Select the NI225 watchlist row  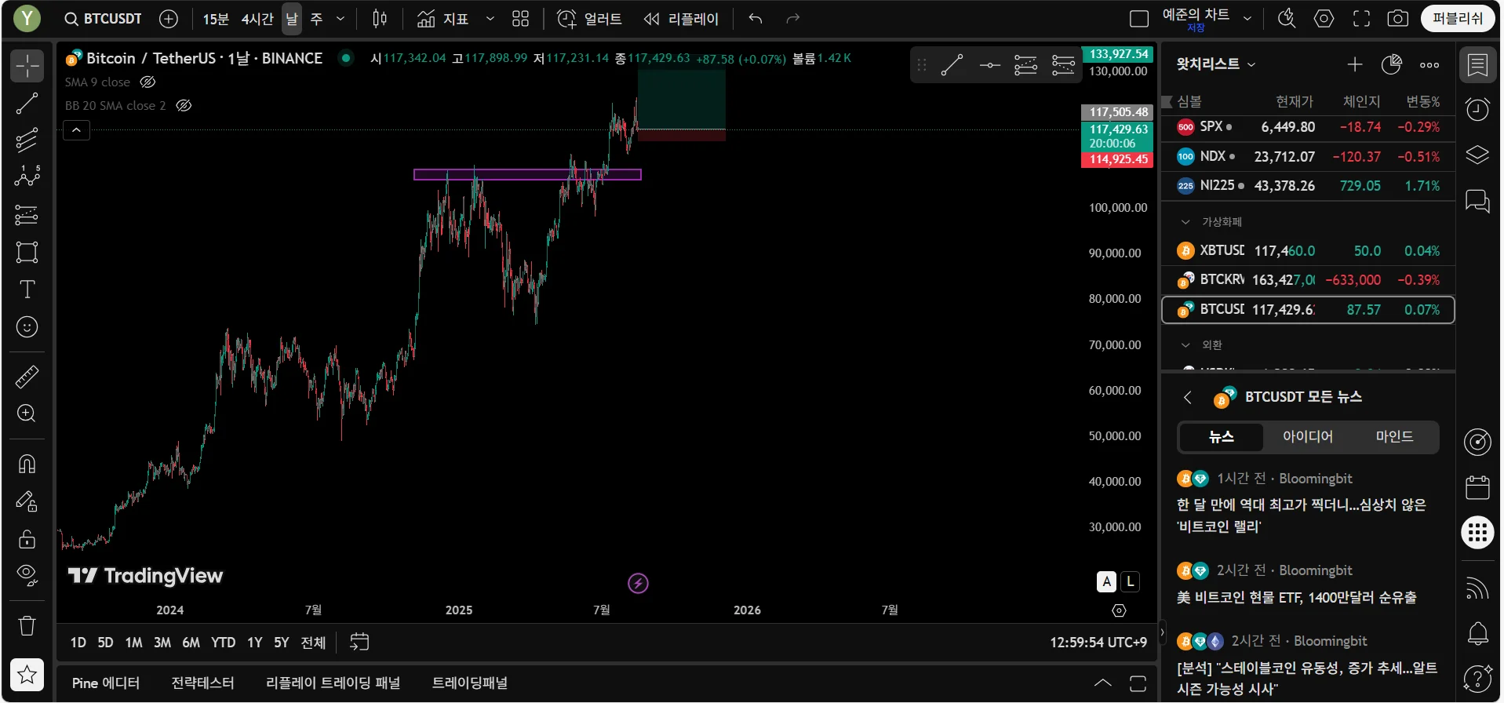click(1308, 186)
